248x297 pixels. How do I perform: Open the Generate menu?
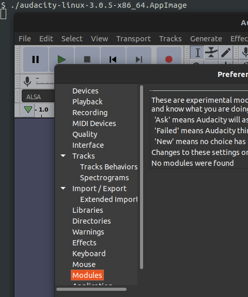(206, 39)
